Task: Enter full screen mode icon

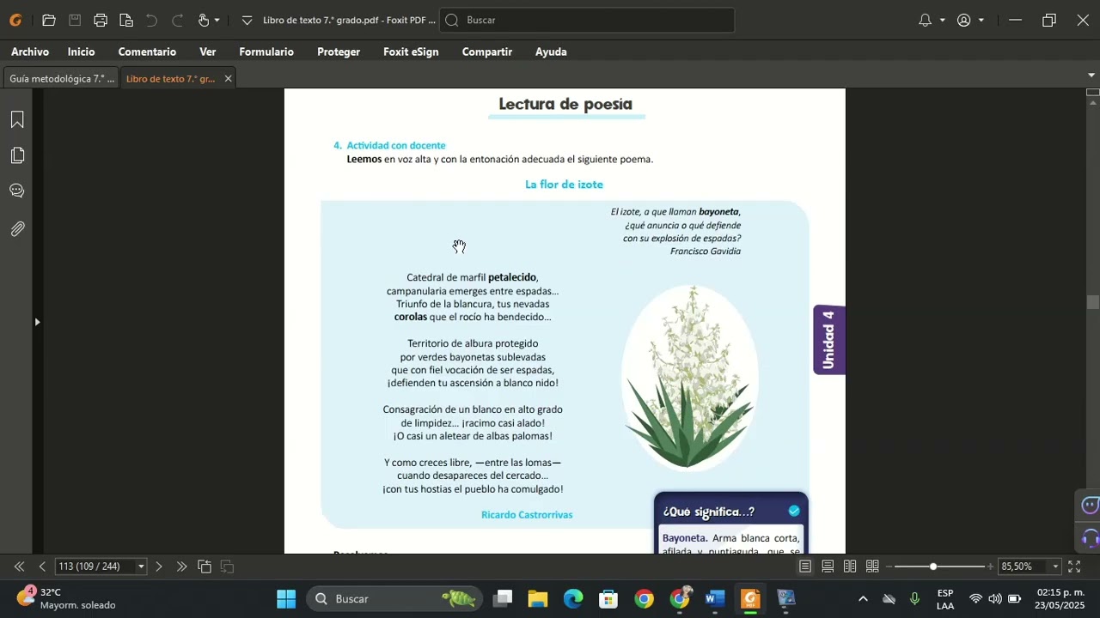Action: [x=1074, y=566]
